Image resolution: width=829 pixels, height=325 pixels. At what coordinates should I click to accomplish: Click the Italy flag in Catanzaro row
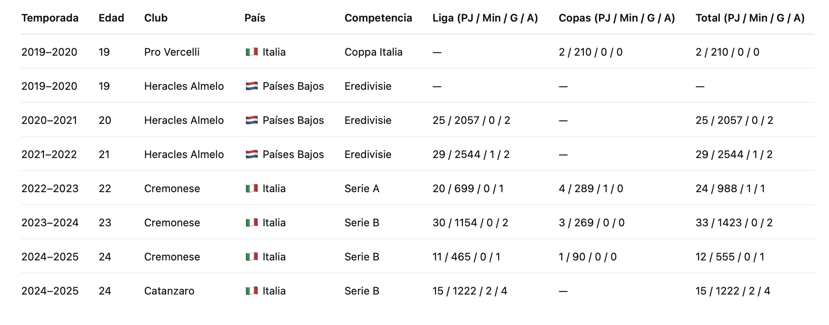tap(252, 291)
